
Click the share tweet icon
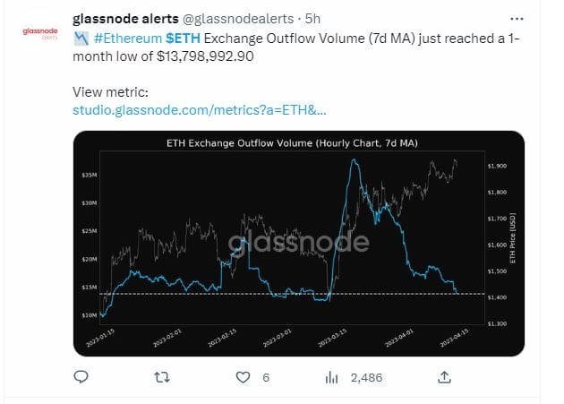coord(446,377)
